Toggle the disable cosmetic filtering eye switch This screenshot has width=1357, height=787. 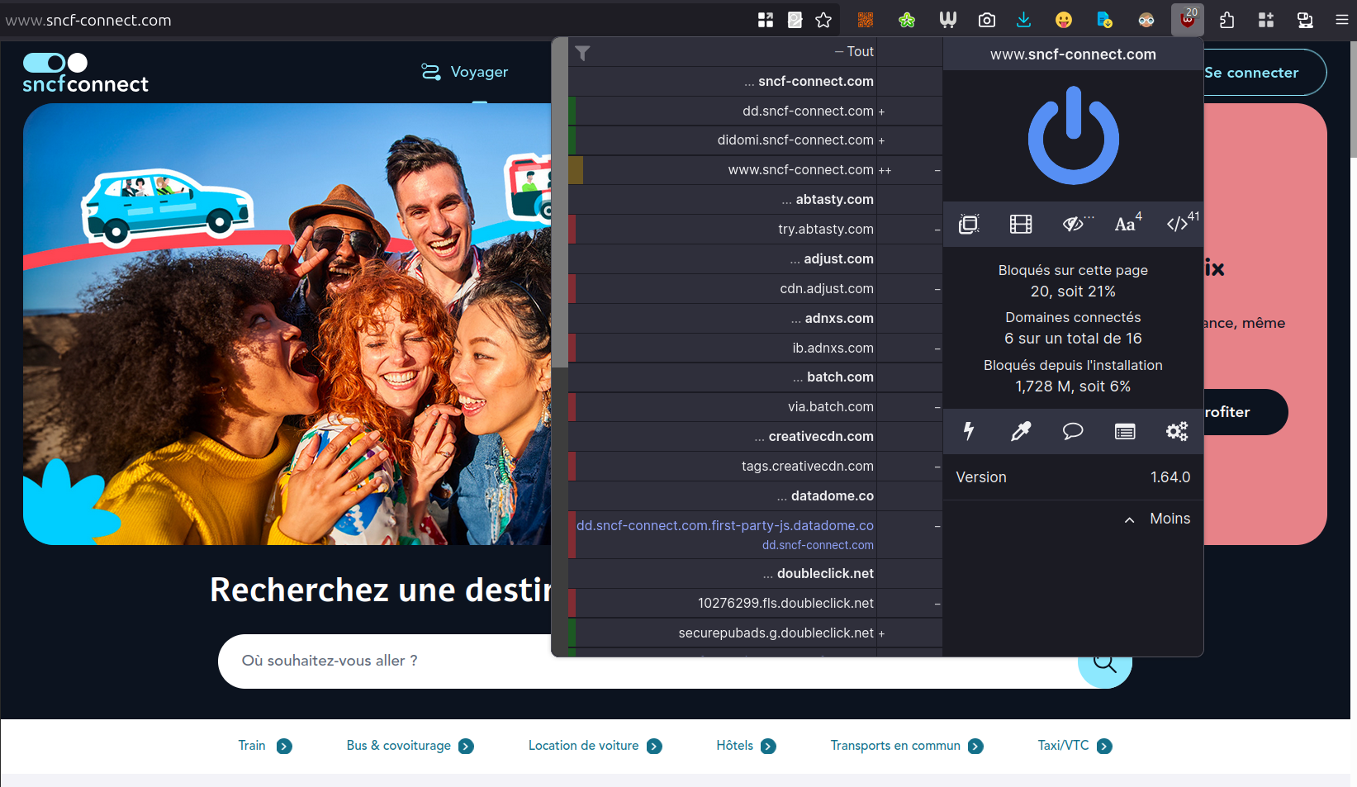[x=1075, y=224]
